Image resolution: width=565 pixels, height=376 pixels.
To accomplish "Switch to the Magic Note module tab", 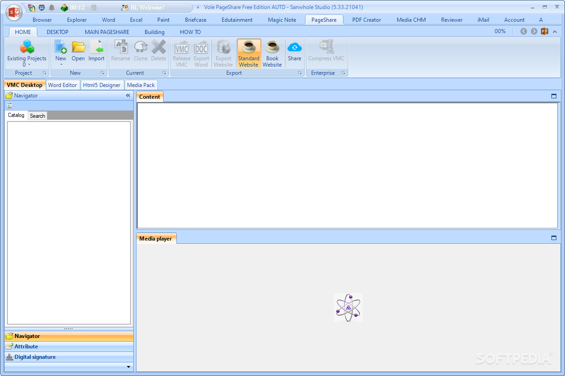I will [282, 20].
